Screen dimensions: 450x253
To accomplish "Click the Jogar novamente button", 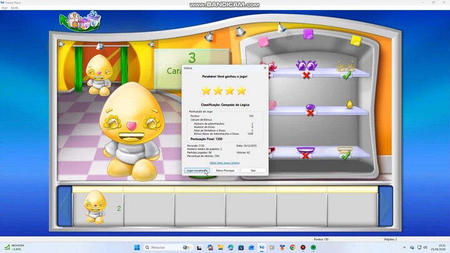I will pos(197,171).
